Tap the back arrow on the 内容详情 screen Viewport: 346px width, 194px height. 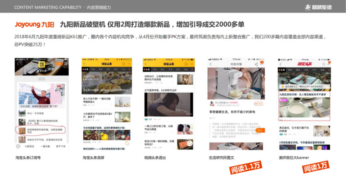[210, 64]
